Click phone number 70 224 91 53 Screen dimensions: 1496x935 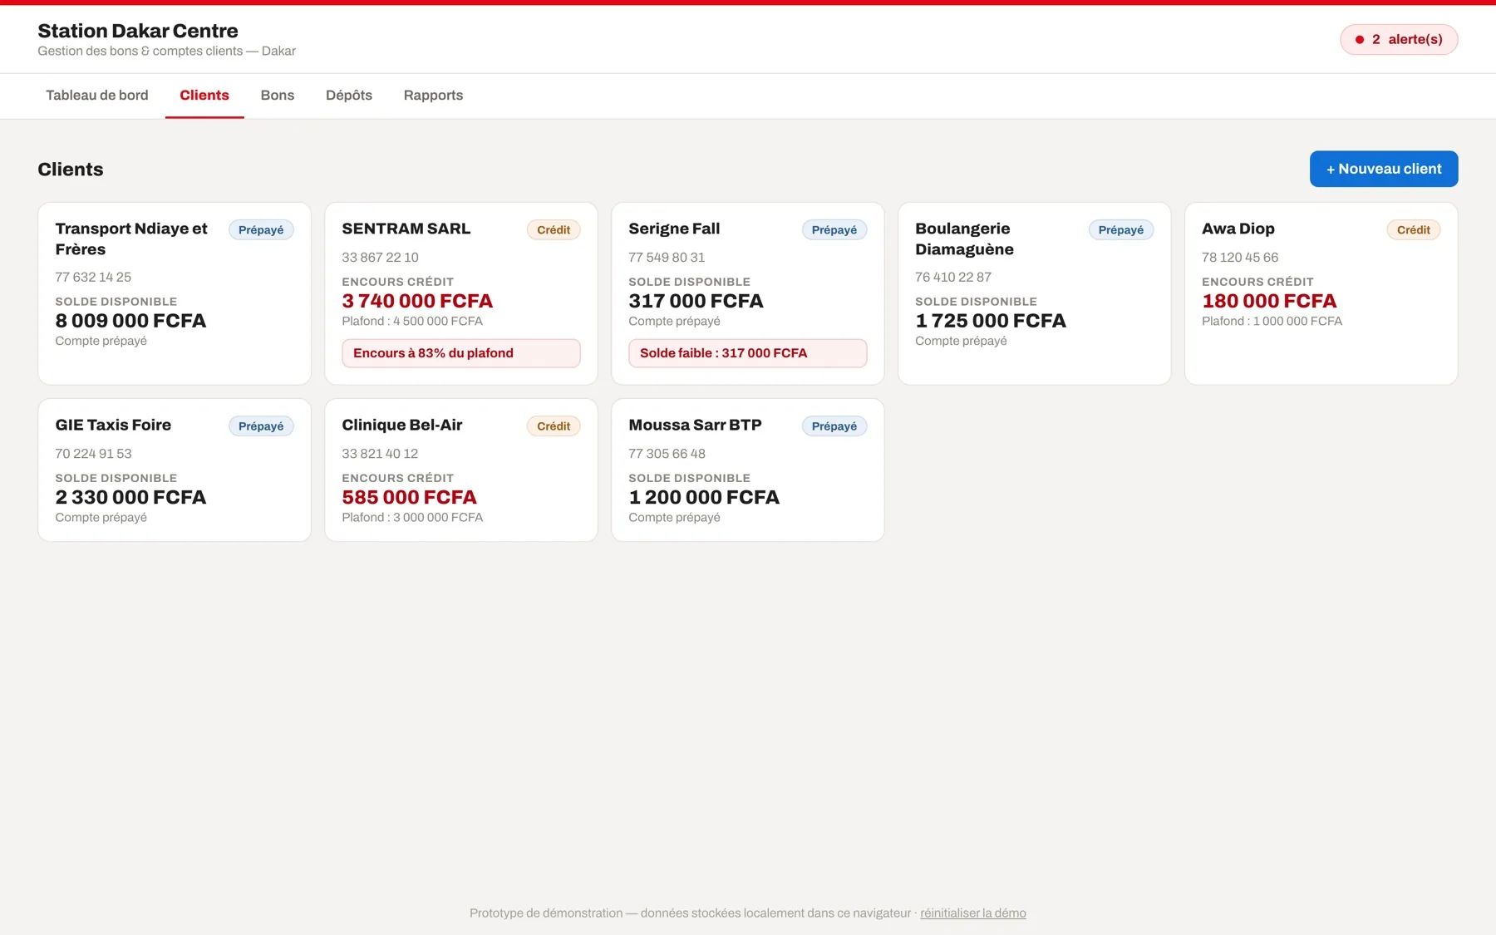point(93,454)
